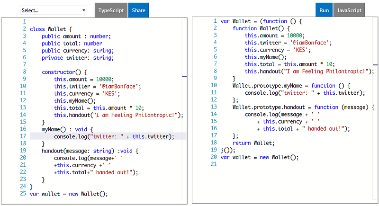The width and height of the screenshot is (379, 206).
Task: Click line number 20 in JavaScript pane
Action: click(214, 157)
